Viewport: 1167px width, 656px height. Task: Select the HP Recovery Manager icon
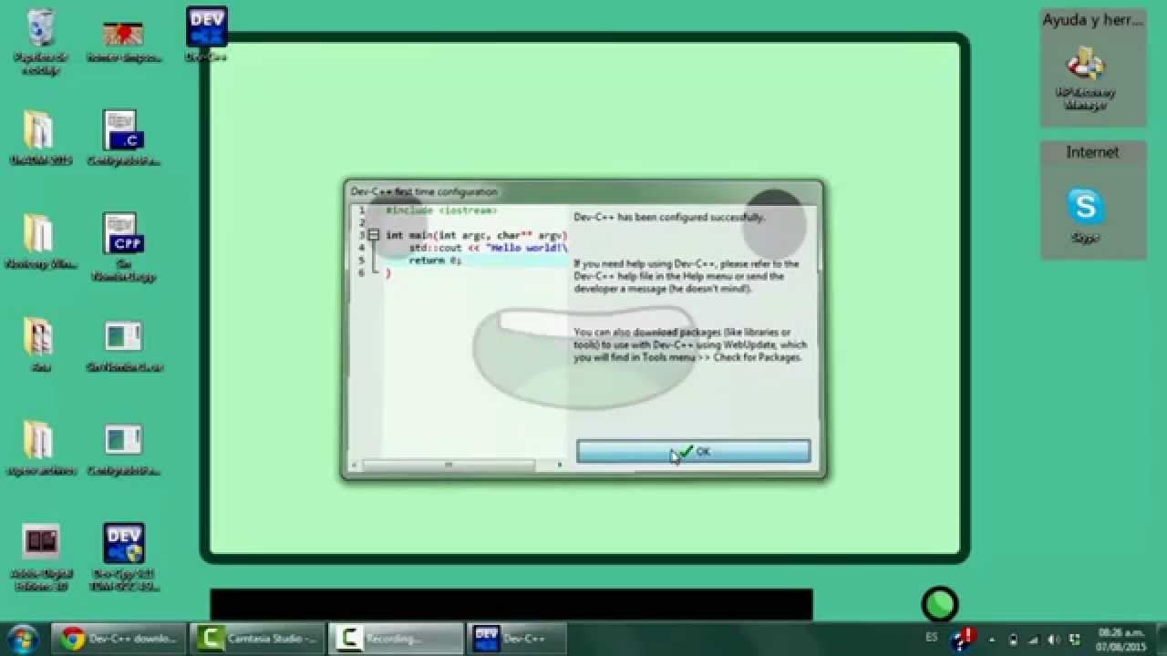tap(1086, 79)
